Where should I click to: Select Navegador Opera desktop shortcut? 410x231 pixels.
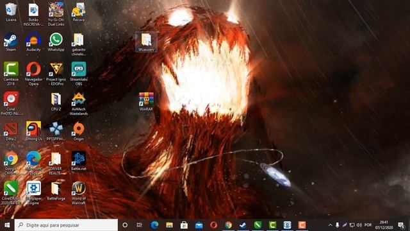click(33, 74)
